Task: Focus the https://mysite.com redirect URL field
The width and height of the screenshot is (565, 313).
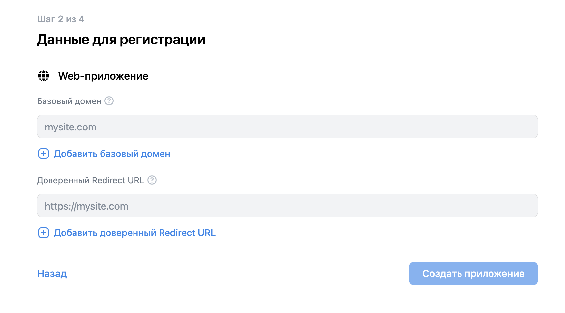Action: pos(287,206)
